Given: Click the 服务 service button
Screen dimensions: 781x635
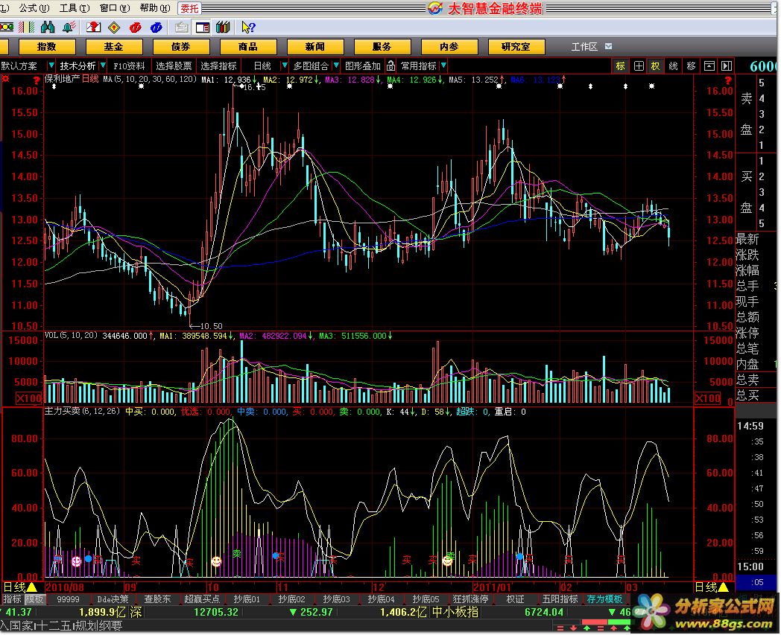Looking at the screenshot, I should pyautogui.click(x=382, y=47).
